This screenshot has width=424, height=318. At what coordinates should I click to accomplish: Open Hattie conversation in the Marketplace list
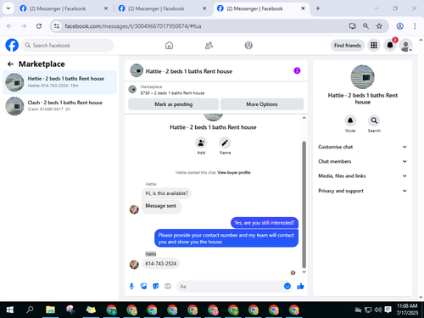[x=59, y=82]
